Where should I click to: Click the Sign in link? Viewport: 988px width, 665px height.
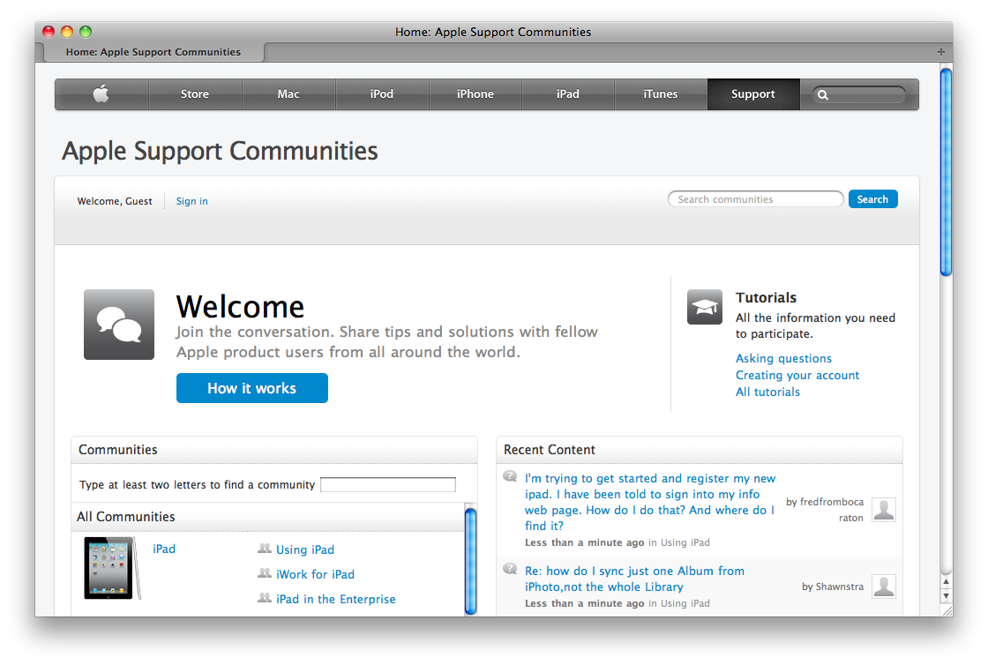(192, 201)
